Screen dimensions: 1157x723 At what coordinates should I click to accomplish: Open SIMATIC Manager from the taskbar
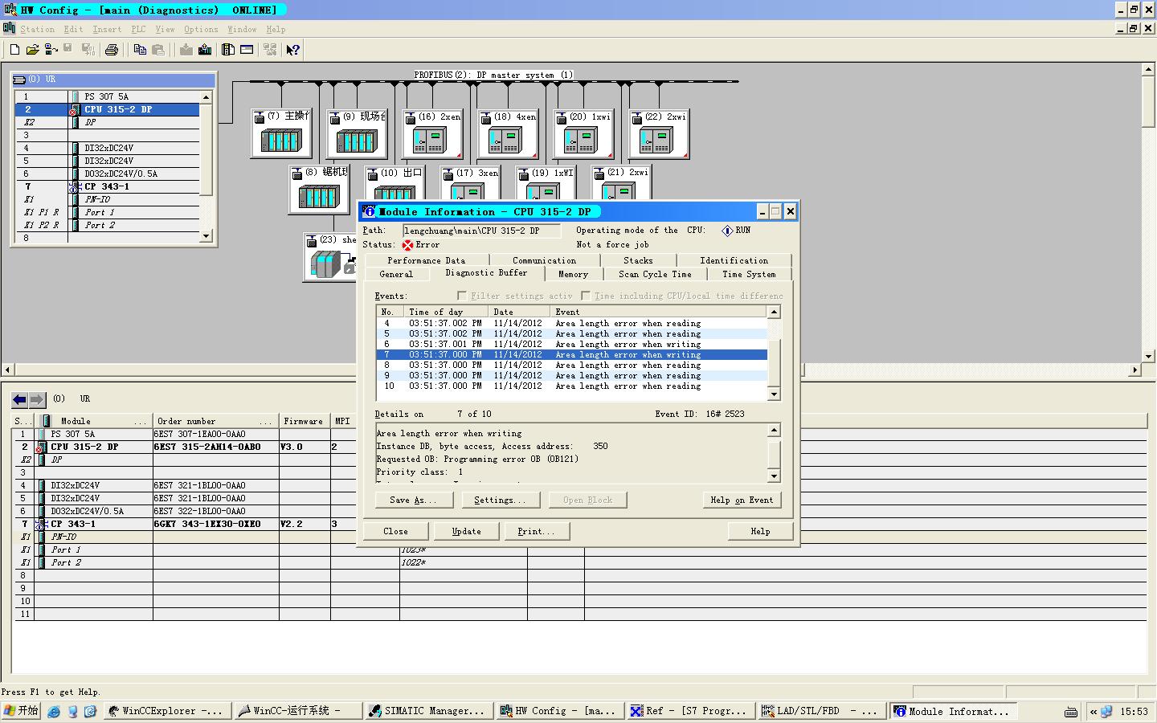click(427, 711)
